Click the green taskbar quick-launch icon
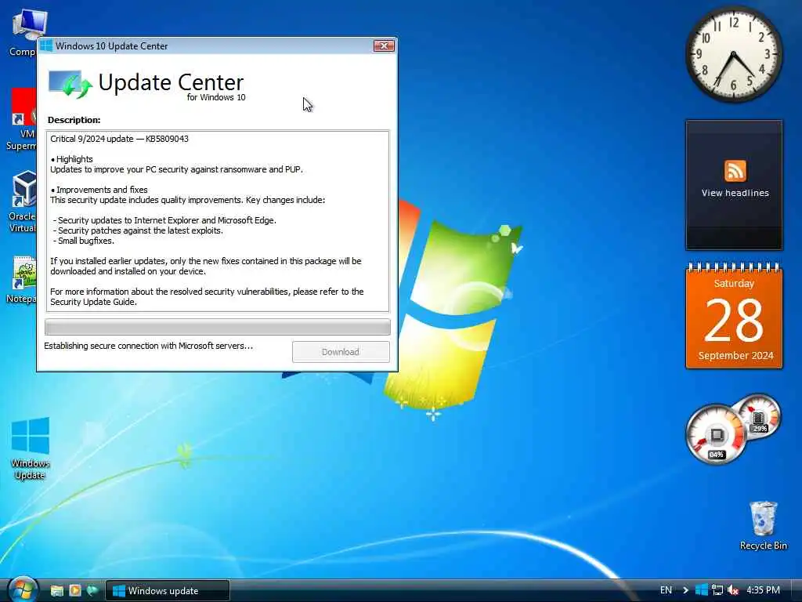The height and width of the screenshot is (602, 802). (x=92, y=590)
